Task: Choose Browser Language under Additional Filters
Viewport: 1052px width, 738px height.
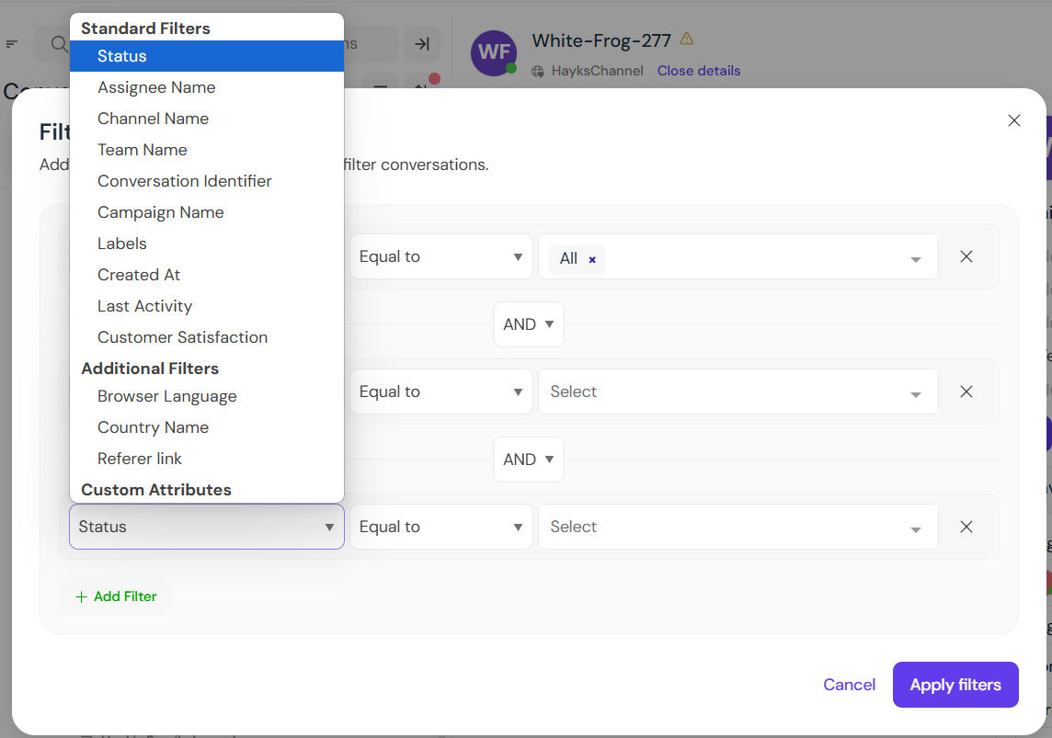Action: (166, 396)
